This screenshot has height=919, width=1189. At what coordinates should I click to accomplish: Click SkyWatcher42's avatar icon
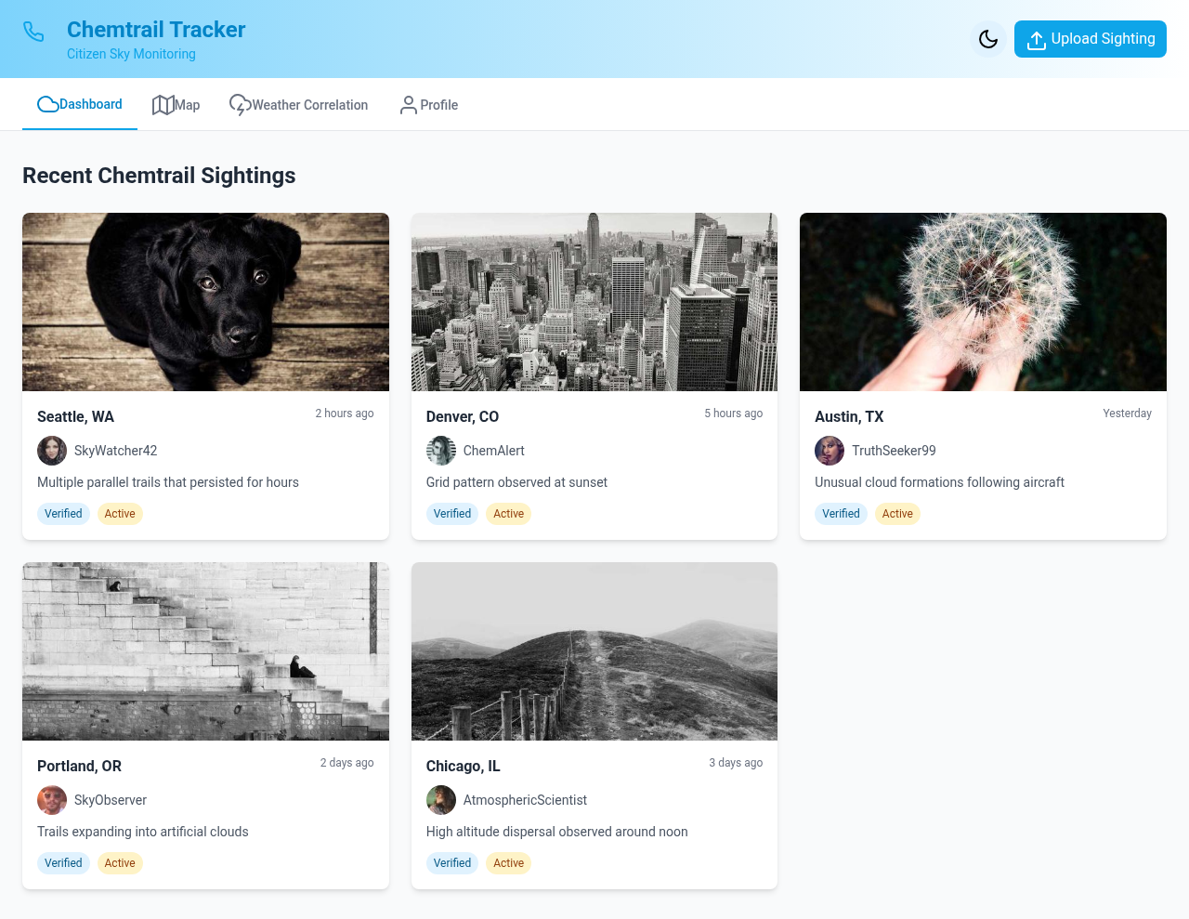pyautogui.click(x=52, y=451)
